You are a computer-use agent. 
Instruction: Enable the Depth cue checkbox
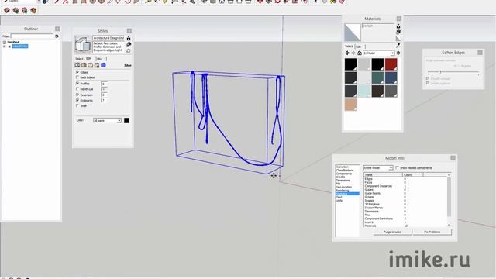pyautogui.click(x=77, y=89)
